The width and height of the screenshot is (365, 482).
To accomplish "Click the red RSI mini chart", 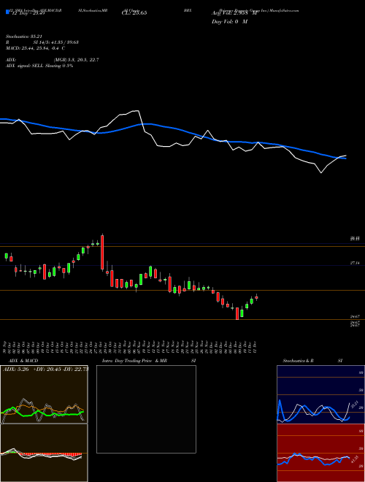I will pyautogui.click(x=320, y=453).
